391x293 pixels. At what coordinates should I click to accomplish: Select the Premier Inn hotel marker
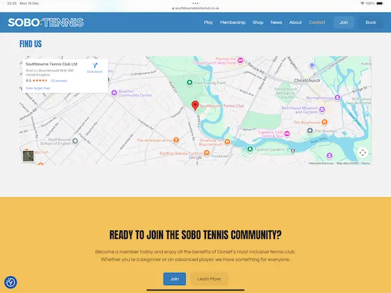coord(240,61)
